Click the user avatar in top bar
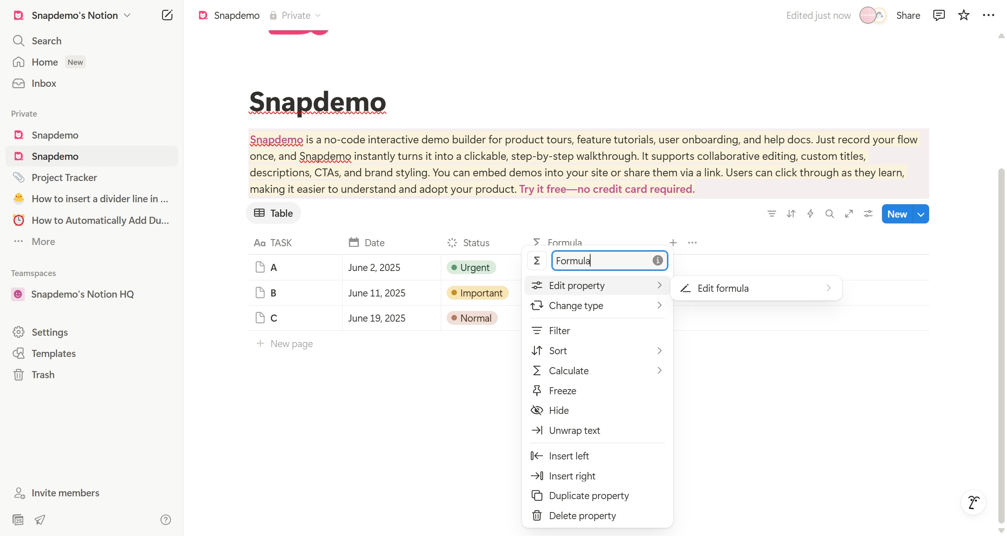This screenshot has width=1007, height=536. click(x=868, y=15)
